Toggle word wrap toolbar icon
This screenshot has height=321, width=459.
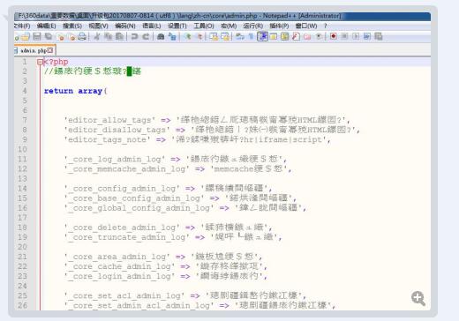tap(240, 36)
